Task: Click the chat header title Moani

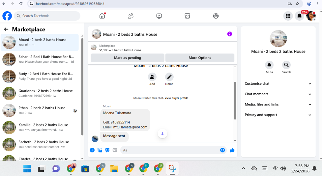Action: tap(130, 34)
